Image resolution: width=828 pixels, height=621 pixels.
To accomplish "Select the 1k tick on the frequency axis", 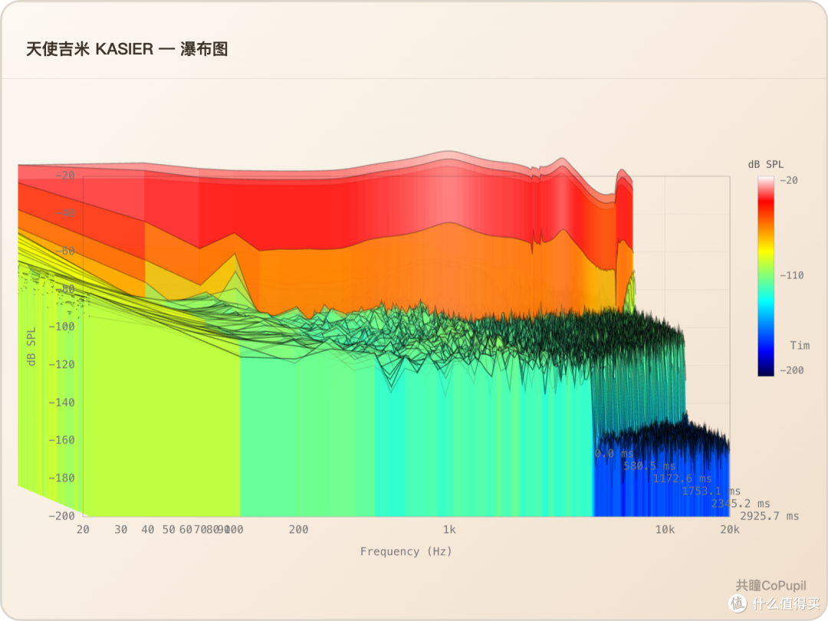I will pyautogui.click(x=449, y=529).
